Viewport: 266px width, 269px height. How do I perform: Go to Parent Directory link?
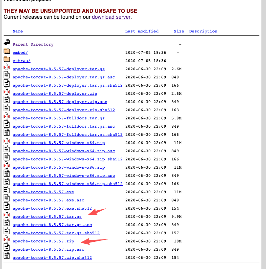[33, 44]
